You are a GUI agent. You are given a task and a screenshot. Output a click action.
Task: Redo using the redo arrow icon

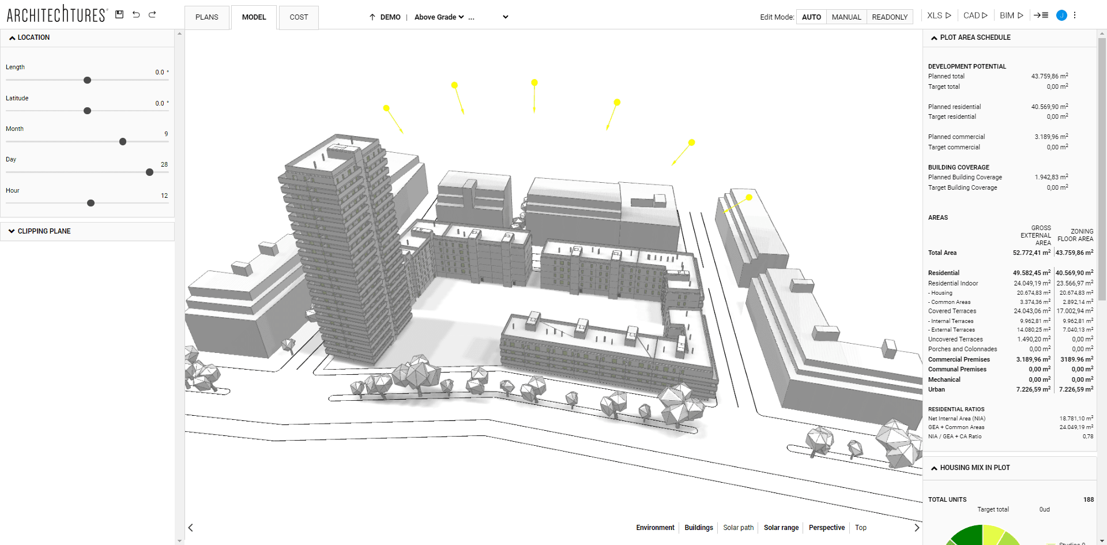pyautogui.click(x=152, y=15)
